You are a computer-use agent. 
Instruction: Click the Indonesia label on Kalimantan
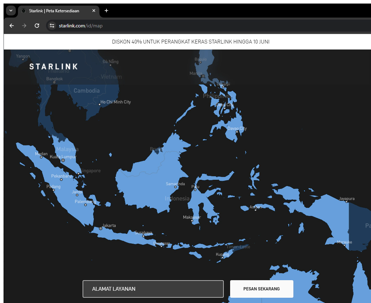pyautogui.click(x=177, y=199)
